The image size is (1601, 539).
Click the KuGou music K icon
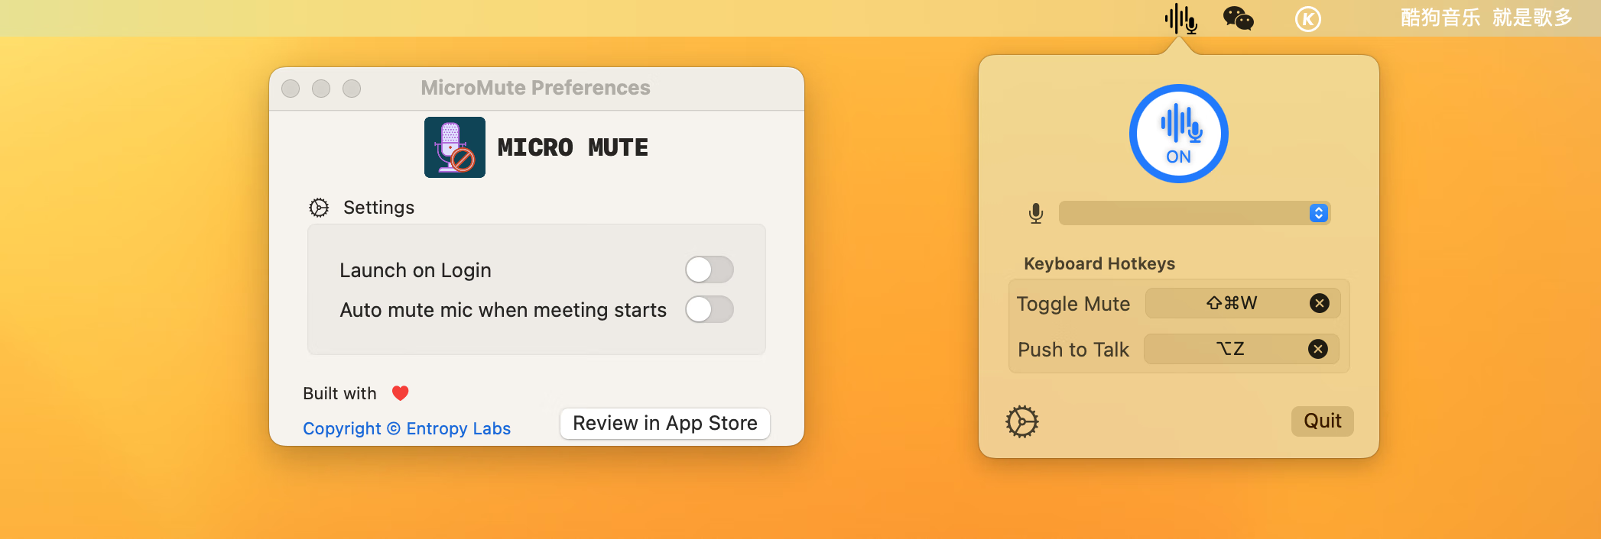[1307, 19]
